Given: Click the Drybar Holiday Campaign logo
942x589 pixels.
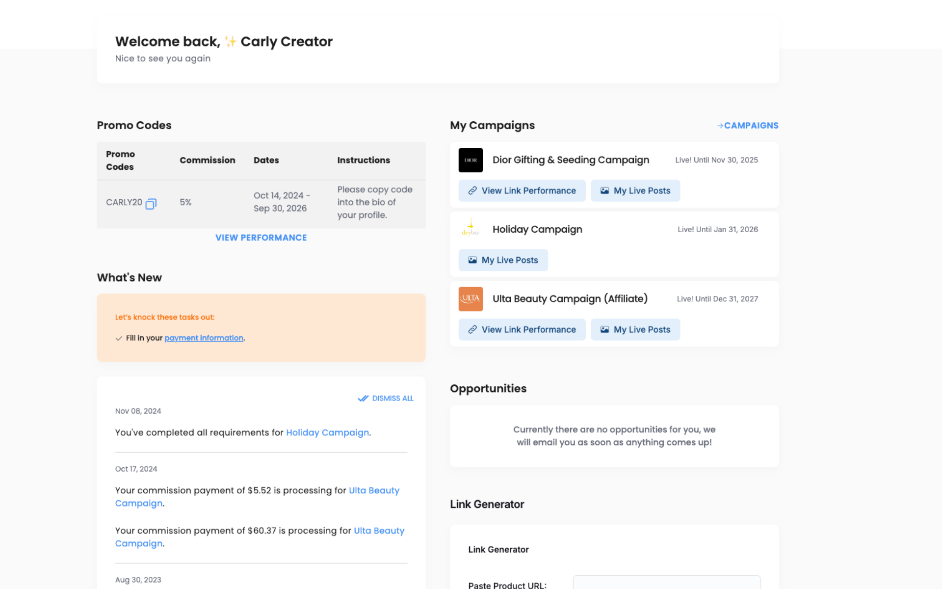Looking at the screenshot, I should (x=471, y=229).
